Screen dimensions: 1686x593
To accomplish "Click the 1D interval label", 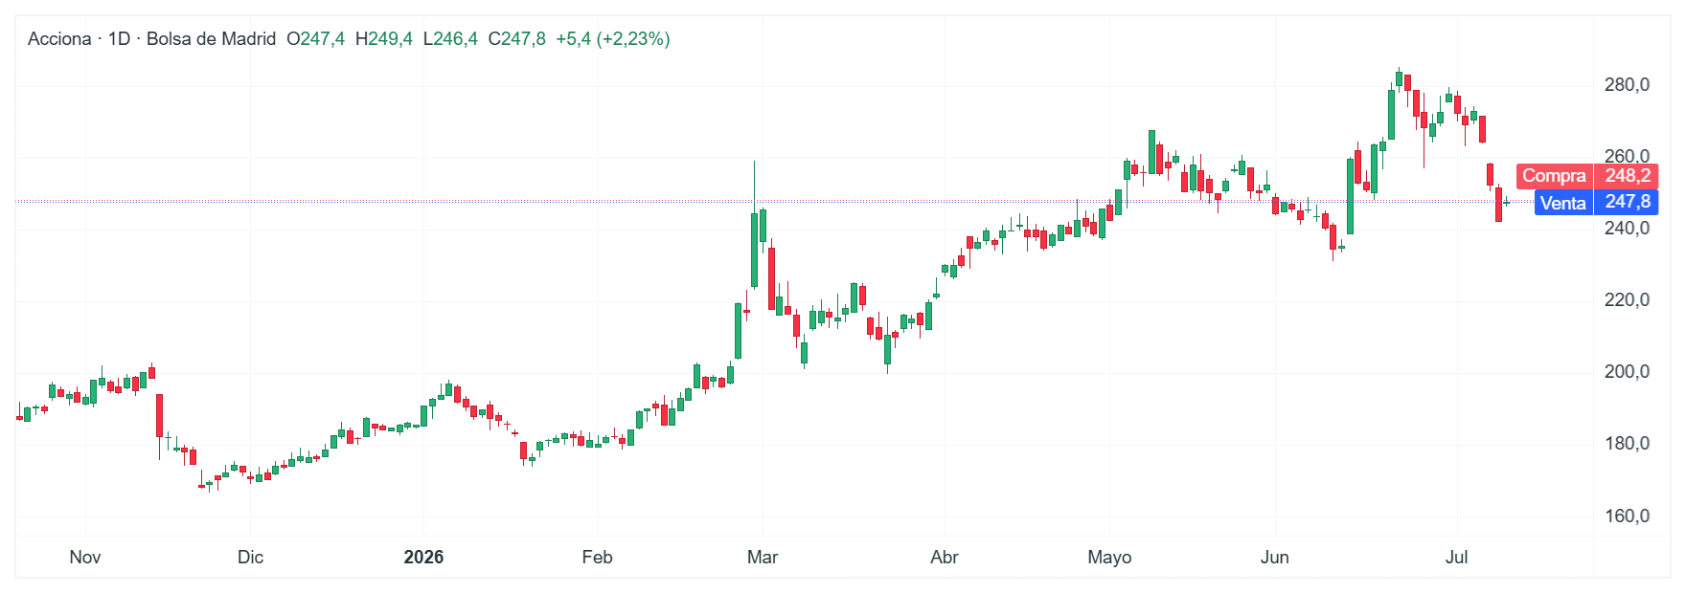I will [119, 39].
